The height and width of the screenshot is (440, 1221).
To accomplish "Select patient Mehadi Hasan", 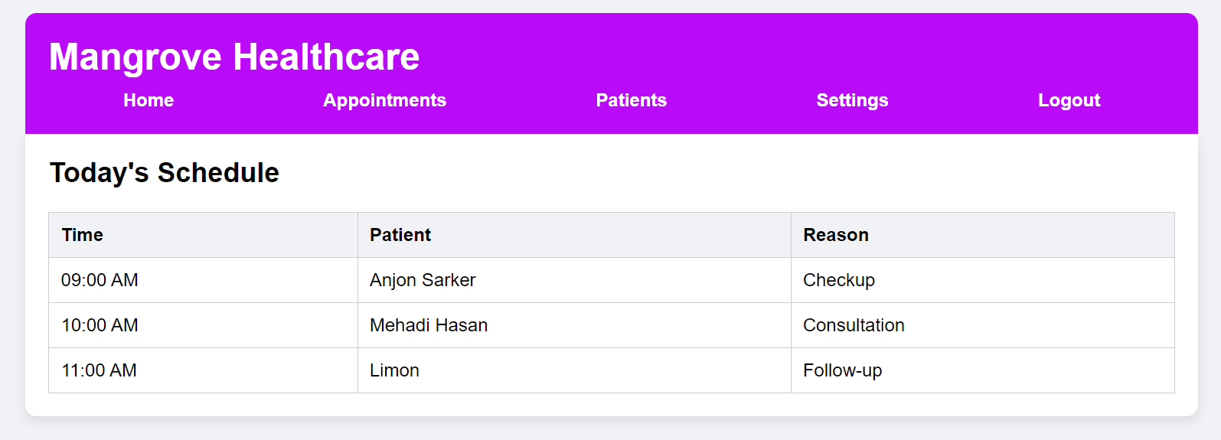I will 429,325.
